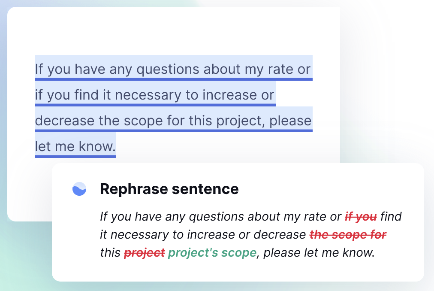
Task: Click the struck-through 'the scope for' deletion
Action: point(348,235)
